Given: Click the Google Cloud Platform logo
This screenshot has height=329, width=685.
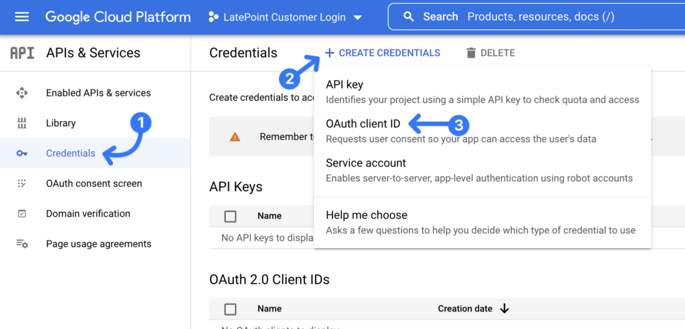Looking at the screenshot, I should 118,17.
